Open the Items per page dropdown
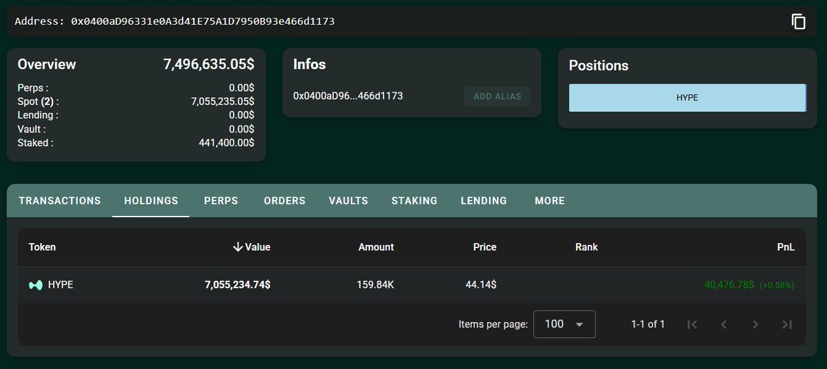This screenshot has height=369, width=827. click(x=564, y=324)
